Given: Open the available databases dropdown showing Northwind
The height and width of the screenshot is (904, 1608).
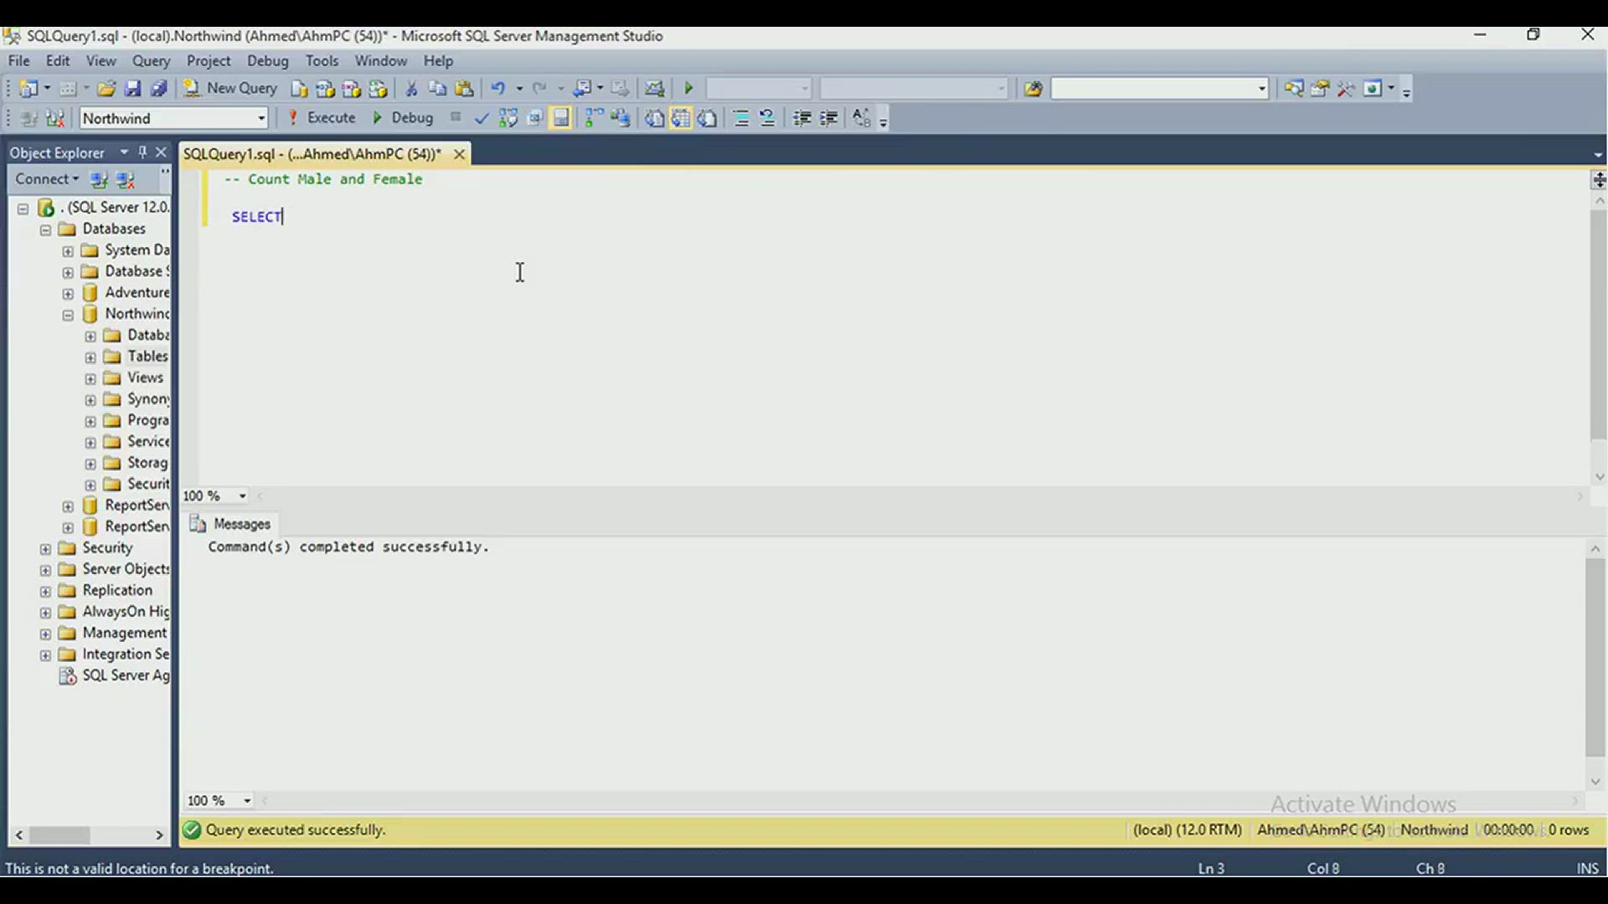Looking at the screenshot, I should 260,118.
